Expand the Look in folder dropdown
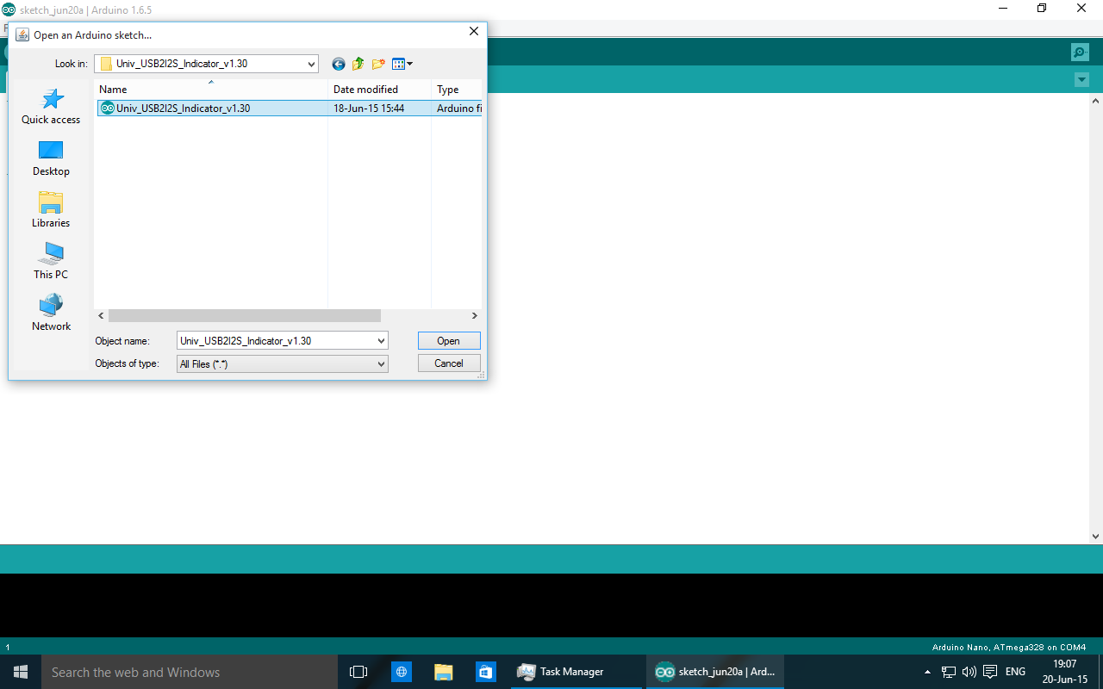Image resolution: width=1103 pixels, height=689 pixels. click(x=311, y=64)
